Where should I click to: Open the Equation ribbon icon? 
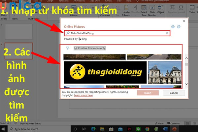(x=172, y=10)
